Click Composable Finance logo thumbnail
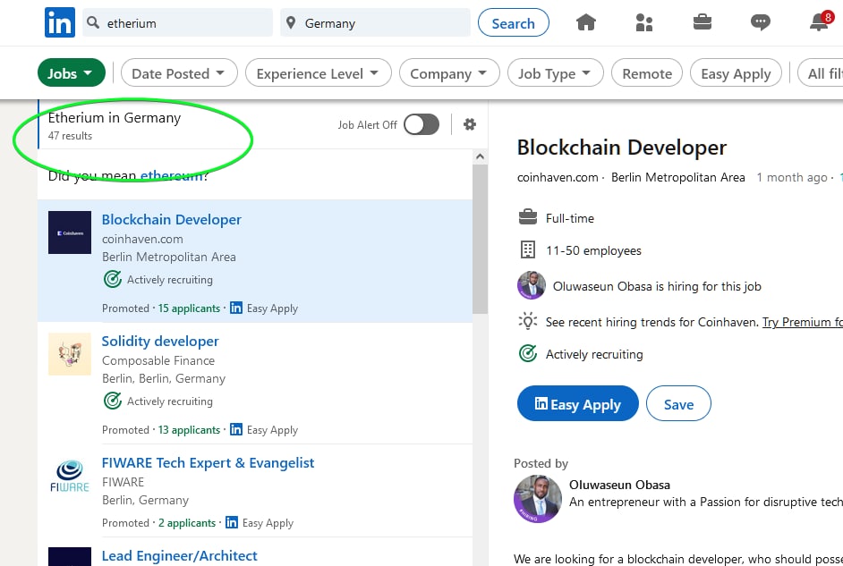The width and height of the screenshot is (843, 566). point(70,354)
